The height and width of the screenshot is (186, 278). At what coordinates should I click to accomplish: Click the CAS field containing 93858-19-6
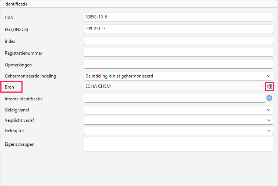coord(178,17)
